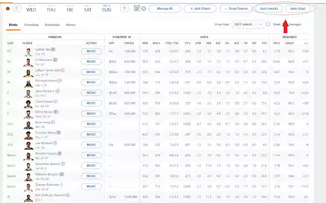This screenshot has width=326, height=203.
Task: Sort by the MIN column header
Action: (145, 43)
